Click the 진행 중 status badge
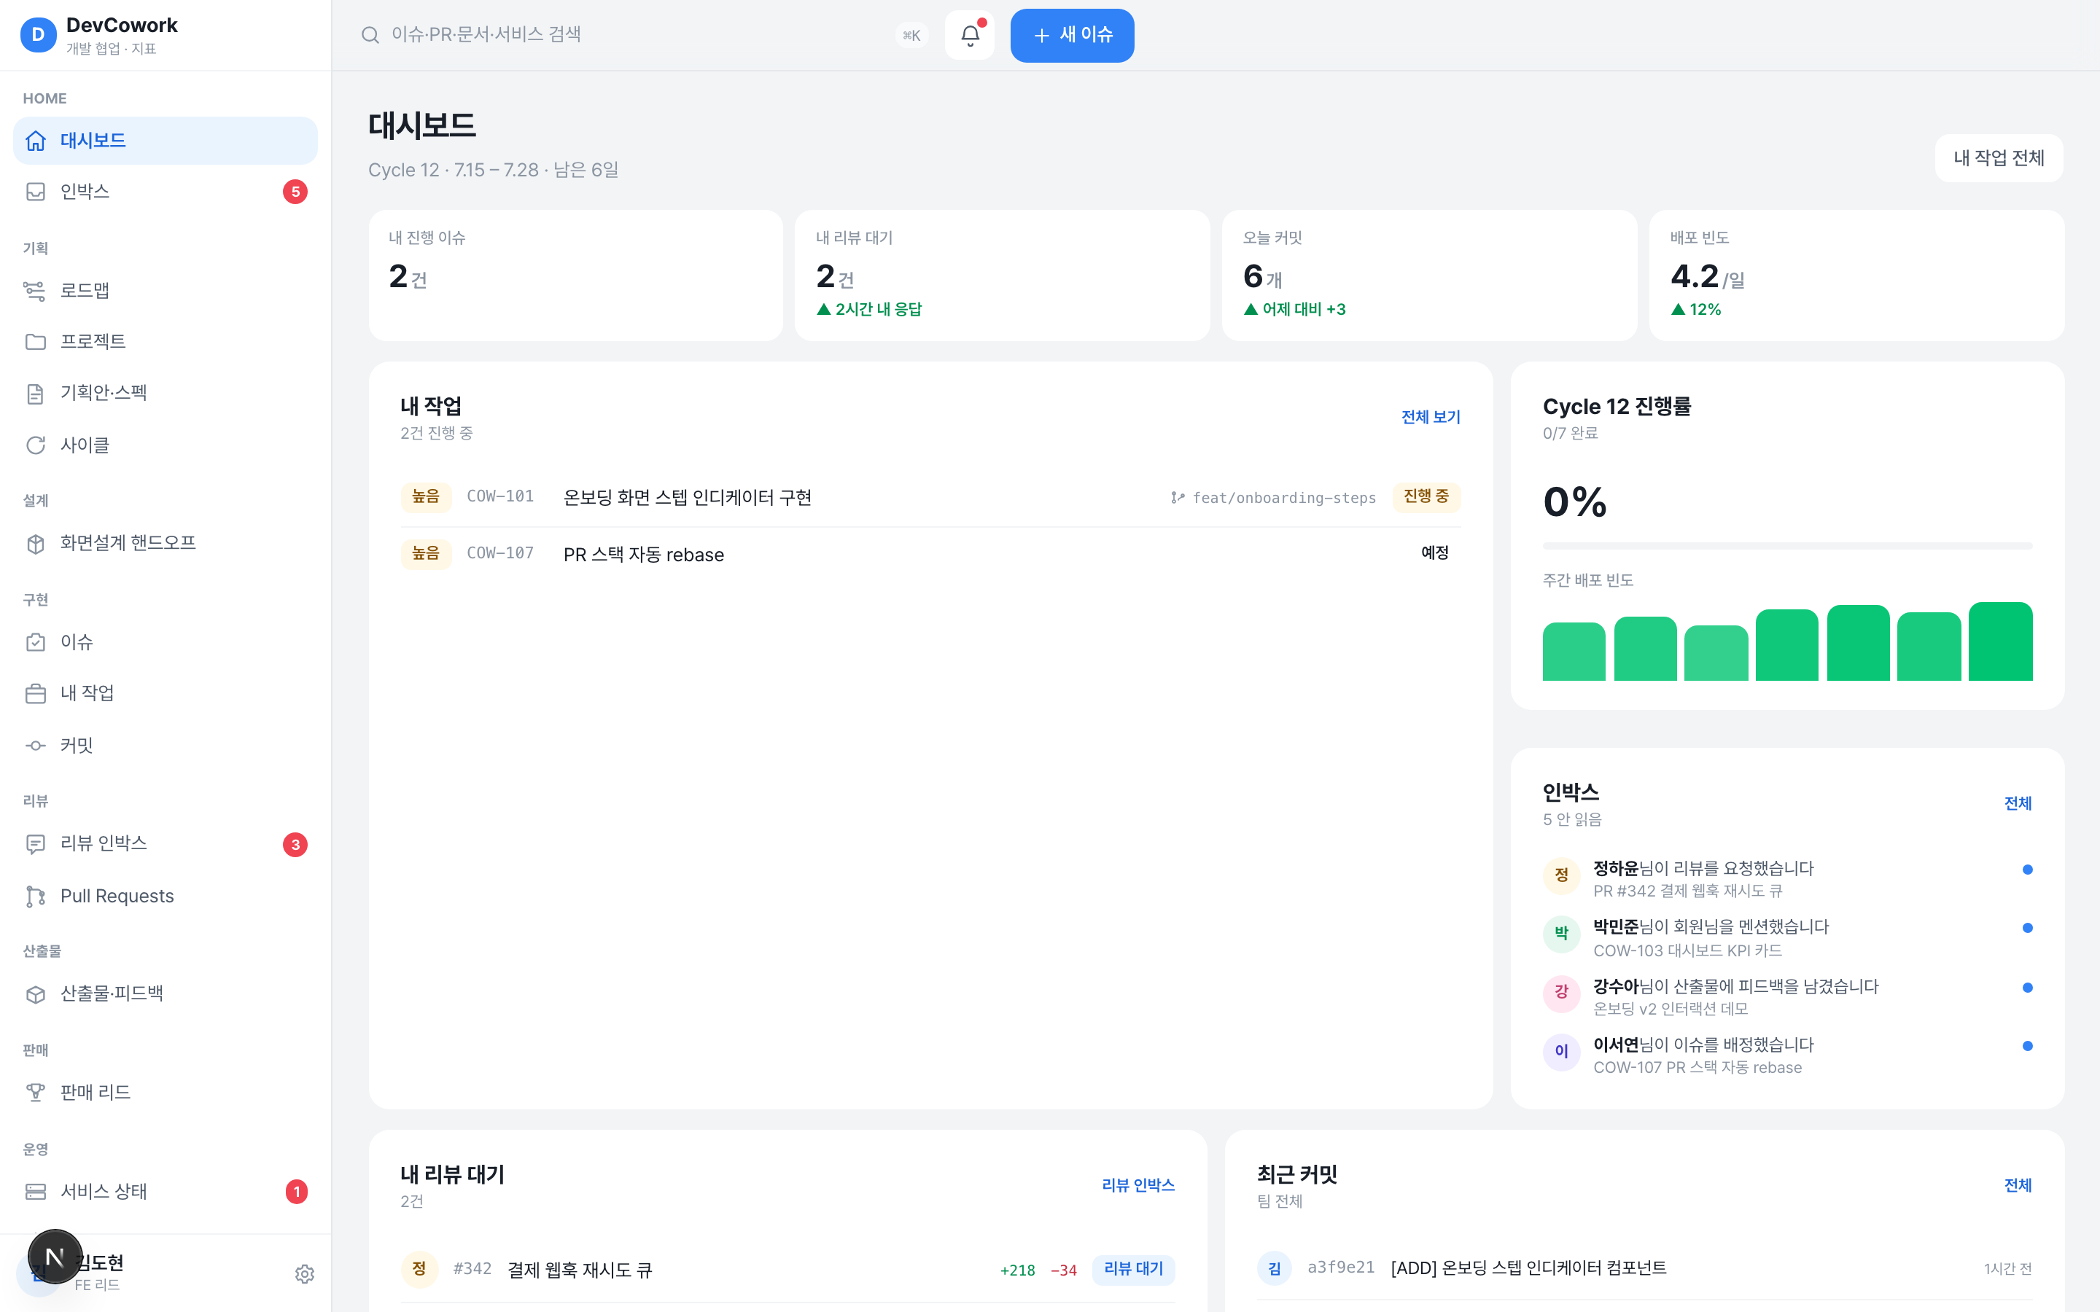 pyautogui.click(x=1426, y=496)
